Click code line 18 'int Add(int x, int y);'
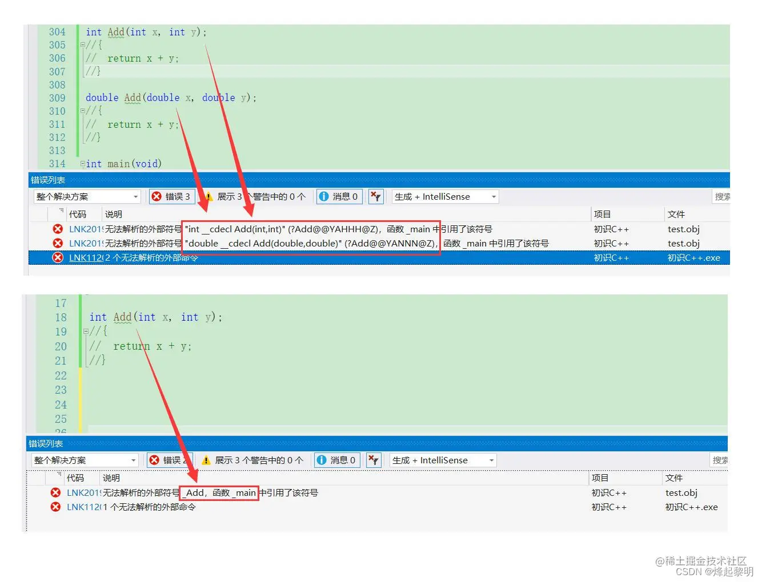Image resolution: width=762 pixels, height=582 pixels. point(156,317)
